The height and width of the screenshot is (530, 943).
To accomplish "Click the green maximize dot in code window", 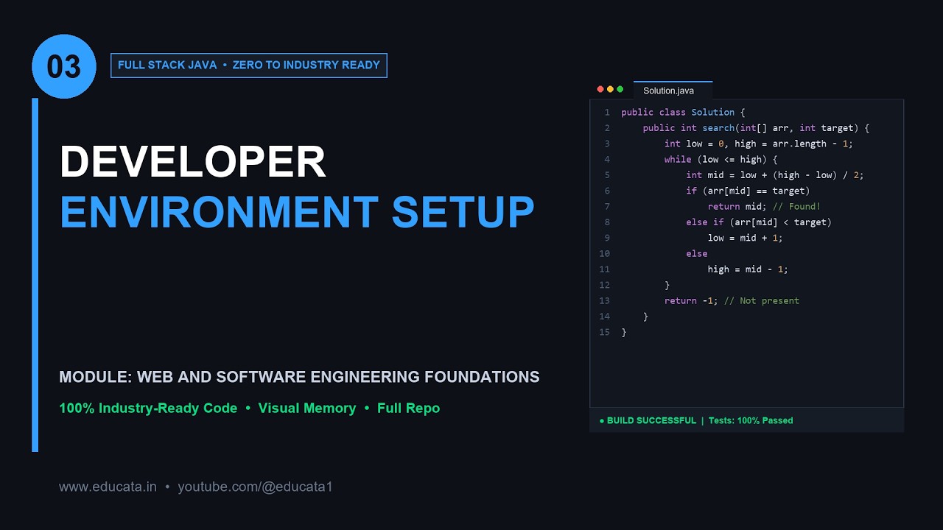I will (620, 89).
